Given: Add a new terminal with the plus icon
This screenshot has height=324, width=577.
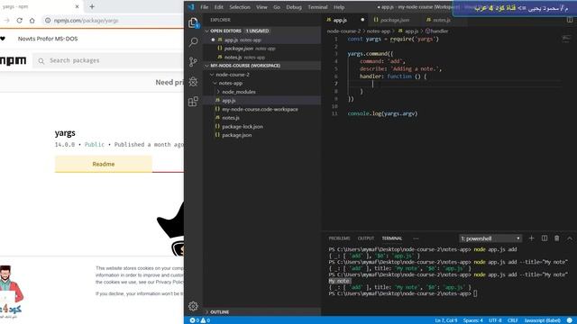Looking at the screenshot, I should (x=531, y=238).
